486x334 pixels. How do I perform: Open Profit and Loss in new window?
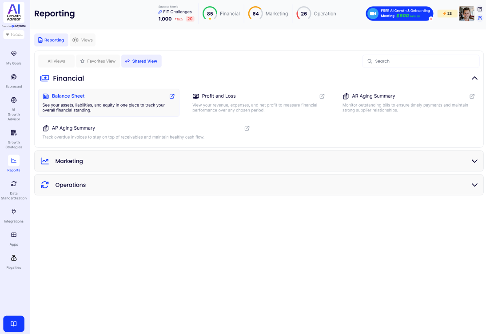coord(322,96)
